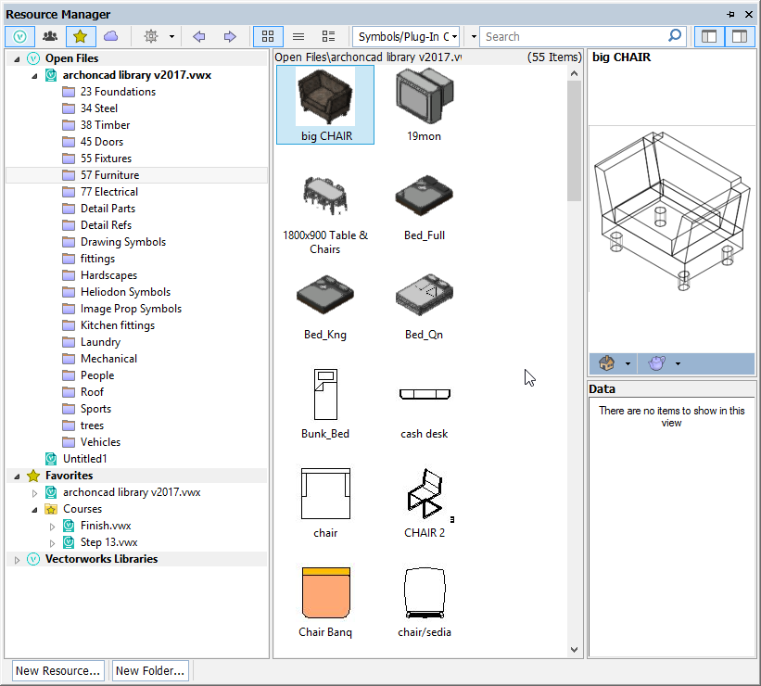Switch to list view display mode

pos(297,36)
